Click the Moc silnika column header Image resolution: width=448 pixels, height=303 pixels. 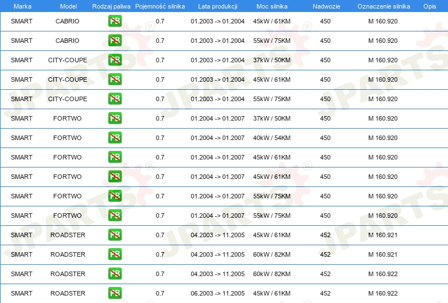(x=272, y=6)
